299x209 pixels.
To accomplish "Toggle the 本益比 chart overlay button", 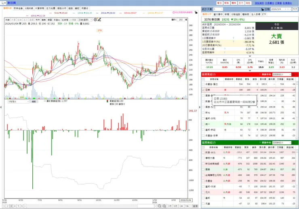I will (x=57, y=20).
